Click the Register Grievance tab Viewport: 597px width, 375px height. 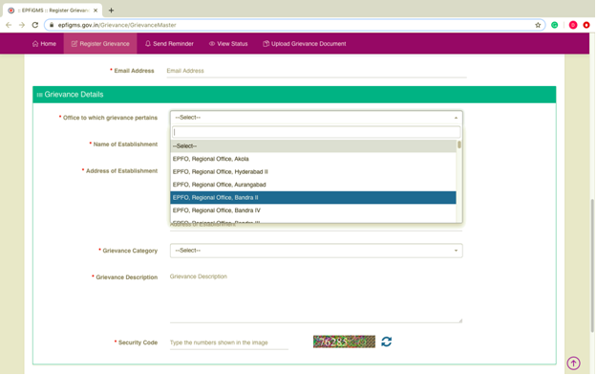(100, 44)
